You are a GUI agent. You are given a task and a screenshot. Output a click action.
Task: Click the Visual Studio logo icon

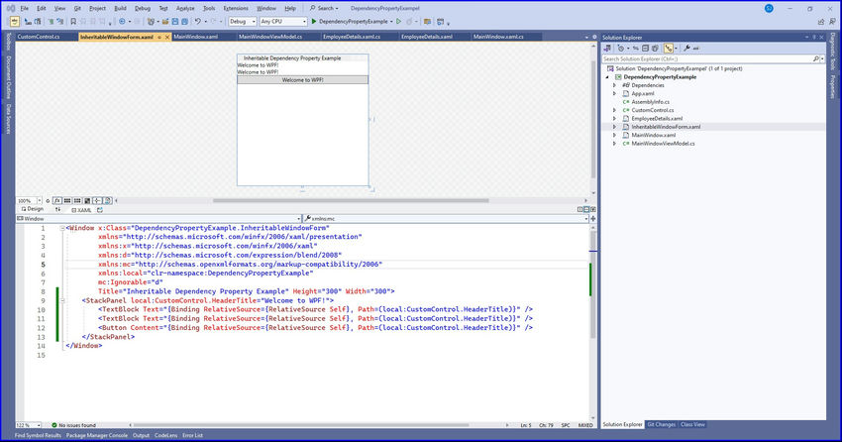tap(10, 8)
